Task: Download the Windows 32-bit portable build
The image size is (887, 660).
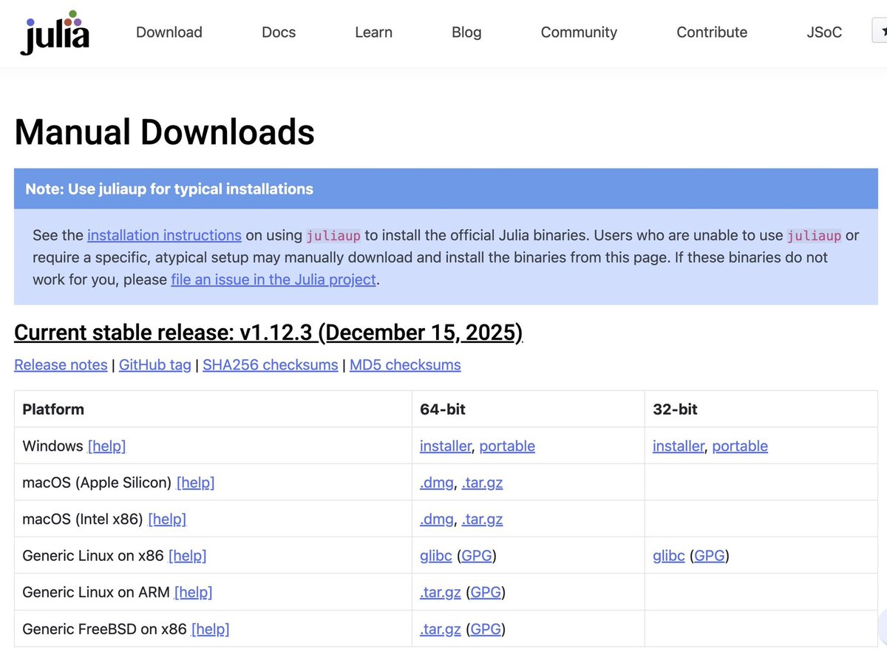Action: click(740, 446)
